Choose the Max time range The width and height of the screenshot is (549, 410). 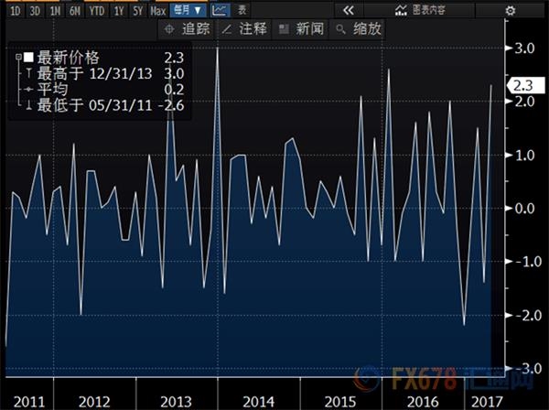pos(158,11)
